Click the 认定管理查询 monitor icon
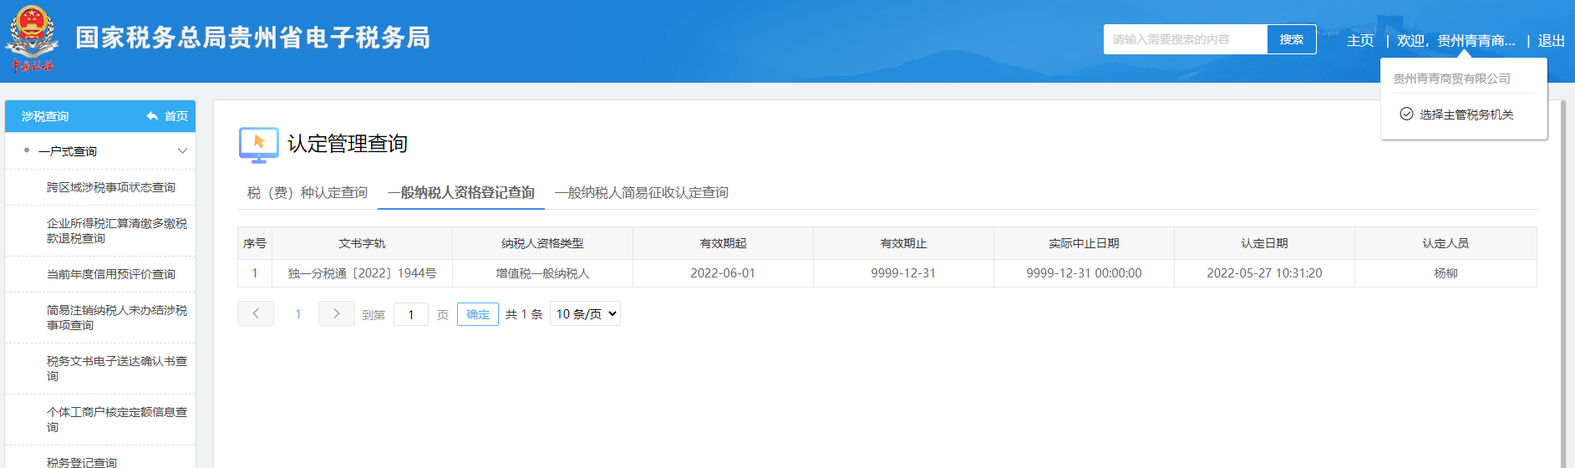The height and width of the screenshot is (468, 1575). [x=258, y=144]
